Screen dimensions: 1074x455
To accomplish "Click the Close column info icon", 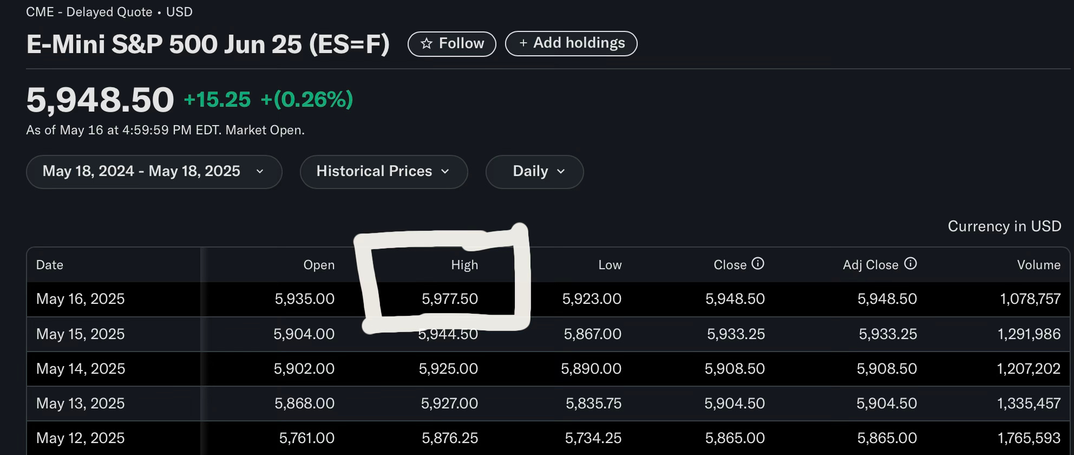I will 758,264.
